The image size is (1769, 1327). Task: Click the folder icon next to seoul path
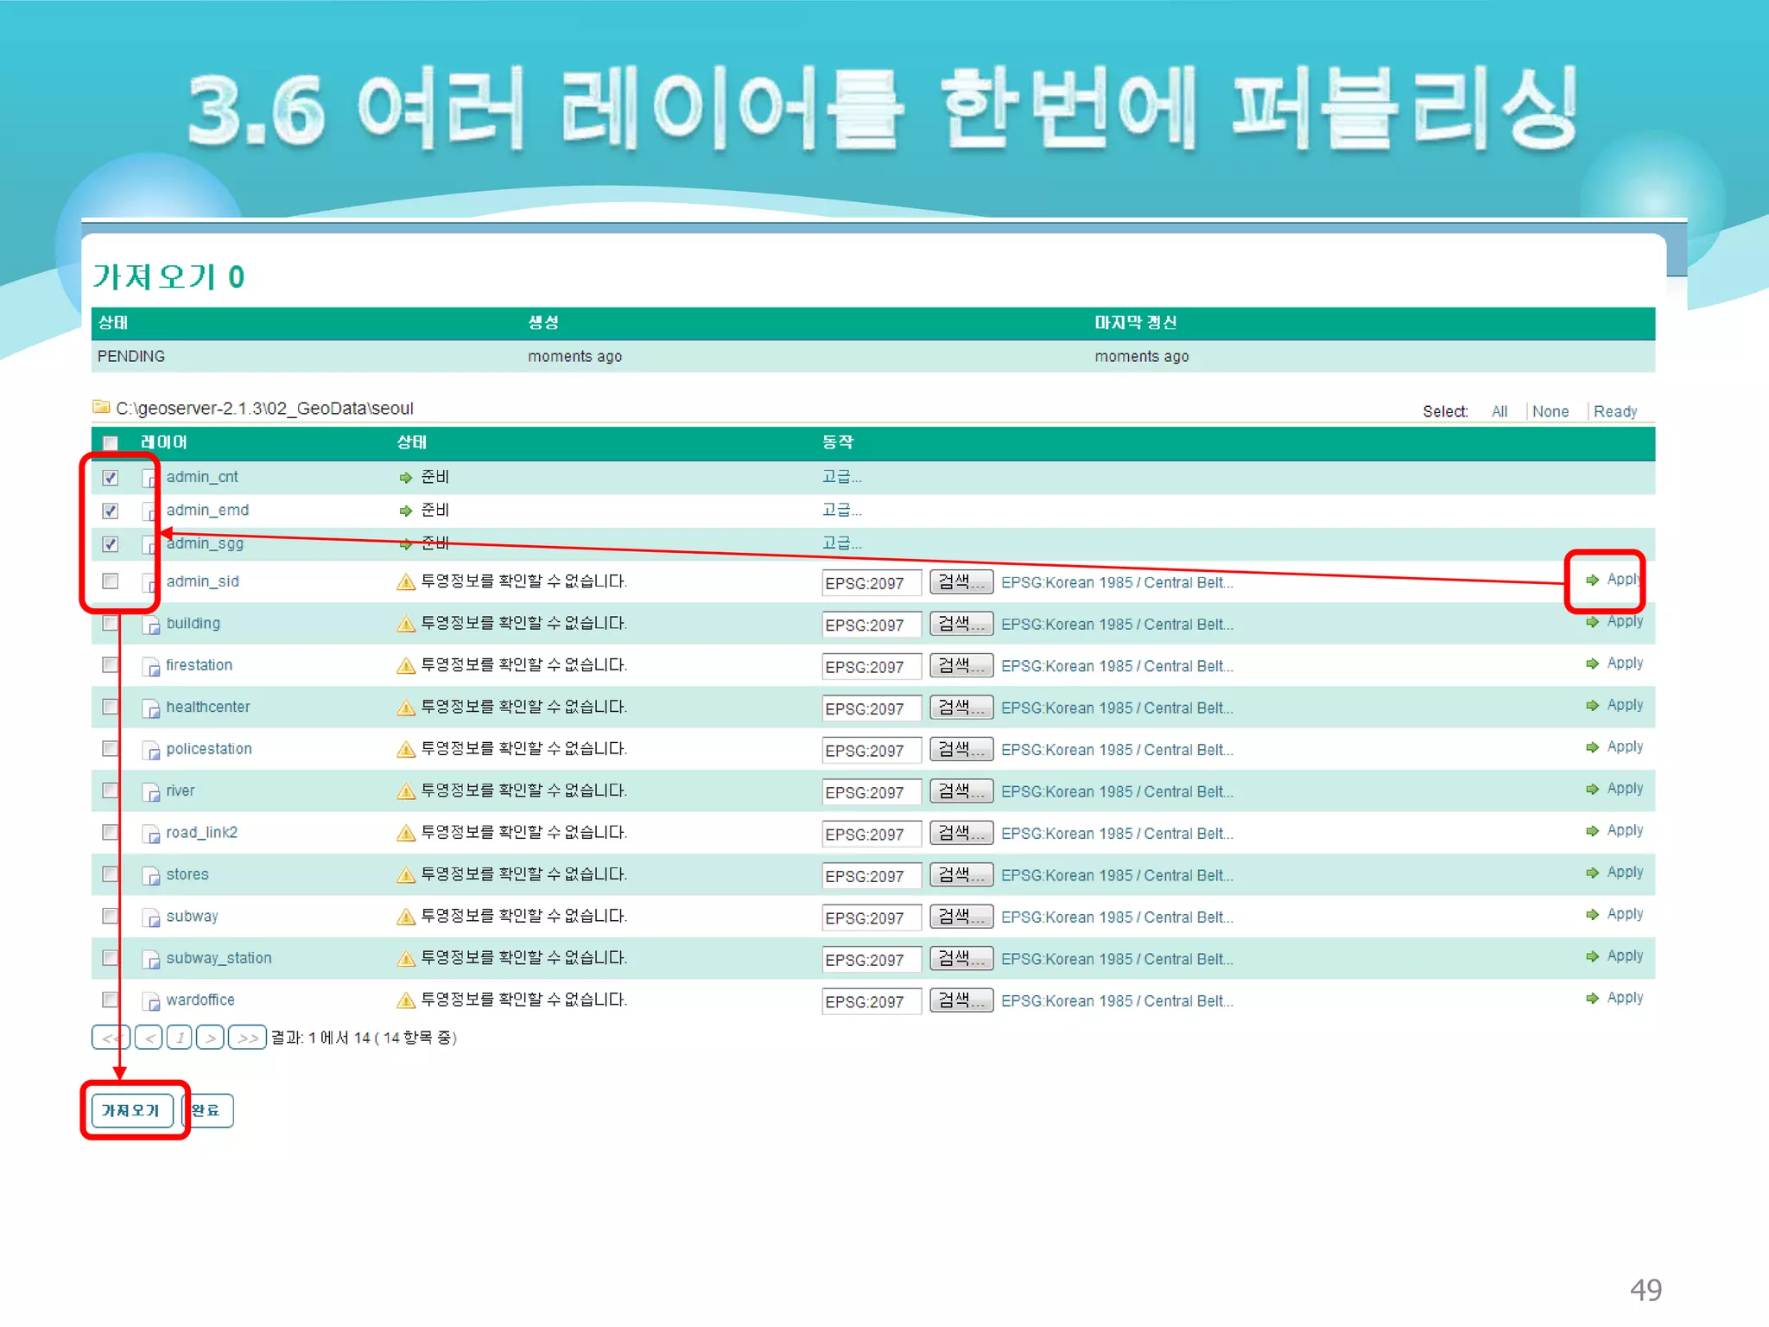[x=102, y=407]
